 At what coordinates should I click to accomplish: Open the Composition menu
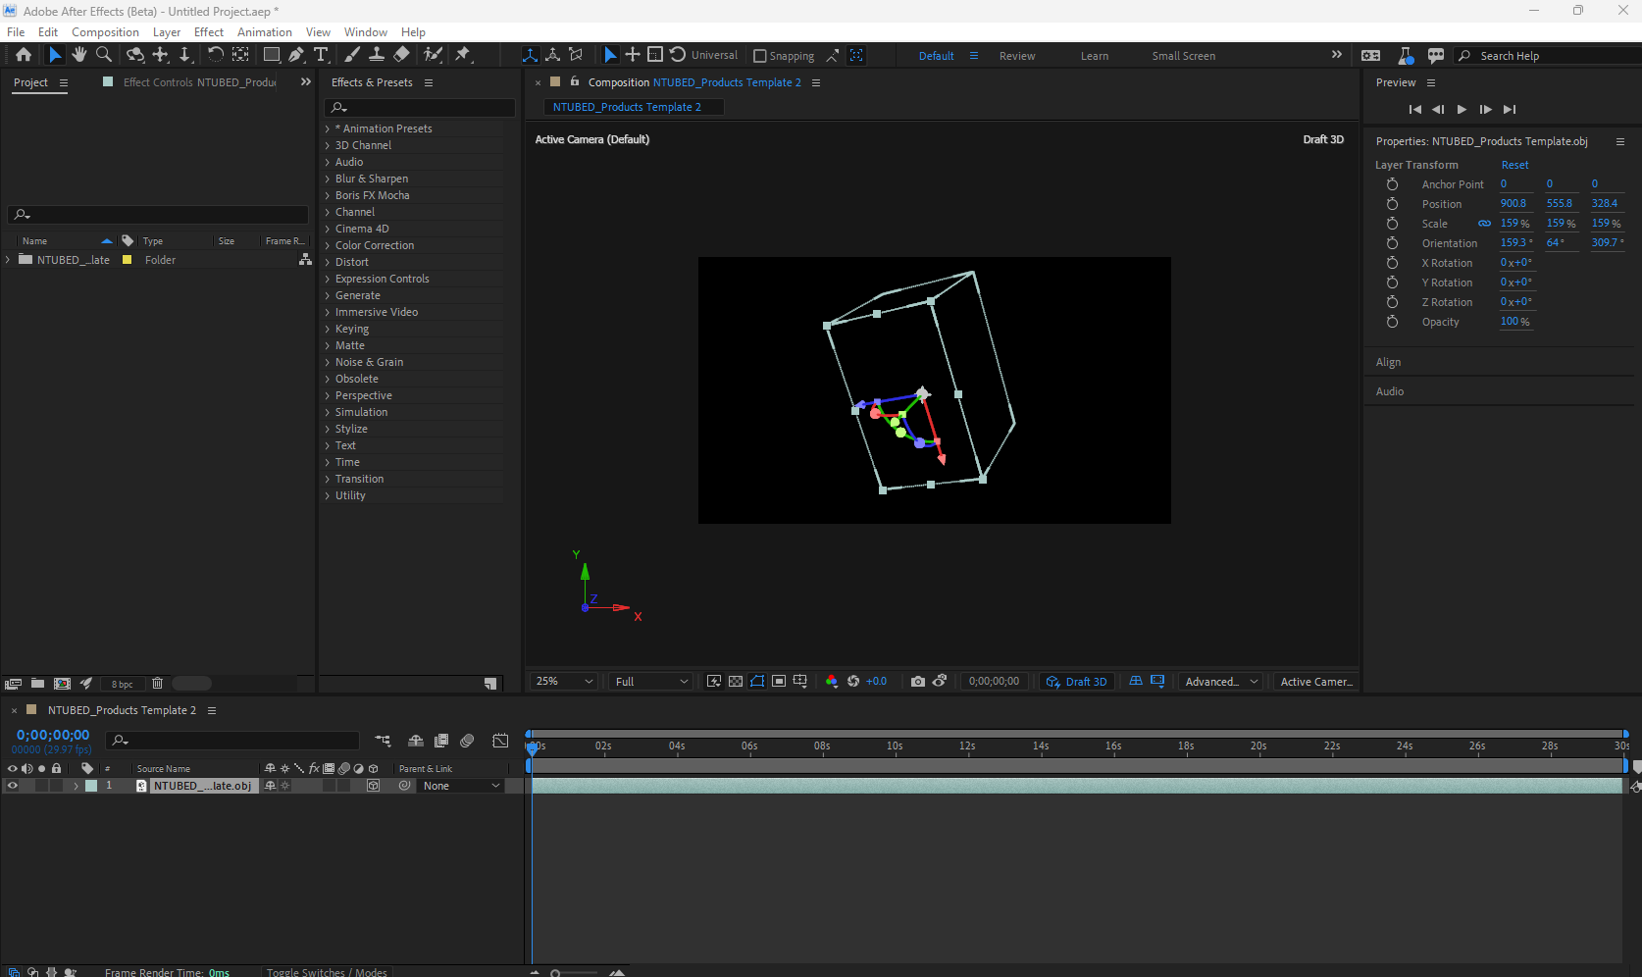[105, 31]
